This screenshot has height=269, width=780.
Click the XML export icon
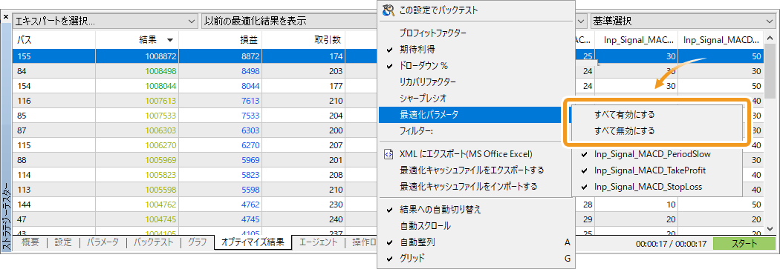[388, 154]
